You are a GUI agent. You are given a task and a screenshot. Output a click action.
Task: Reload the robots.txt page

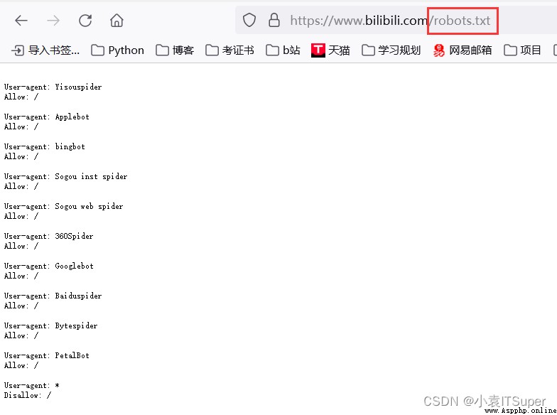pos(85,21)
